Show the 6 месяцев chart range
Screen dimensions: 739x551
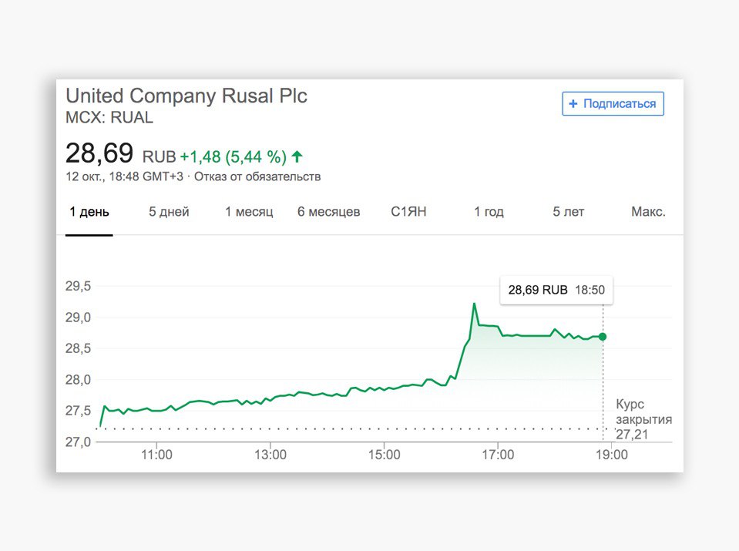(328, 212)
